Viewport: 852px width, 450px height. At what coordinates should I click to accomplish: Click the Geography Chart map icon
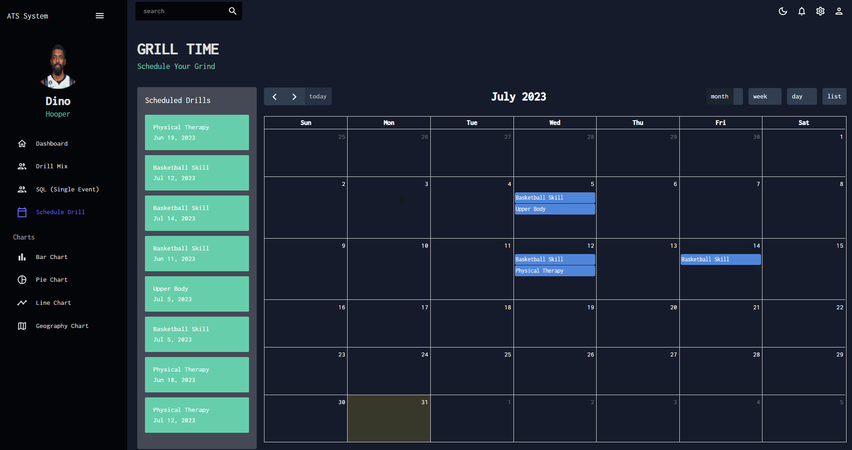click(22, 326)
